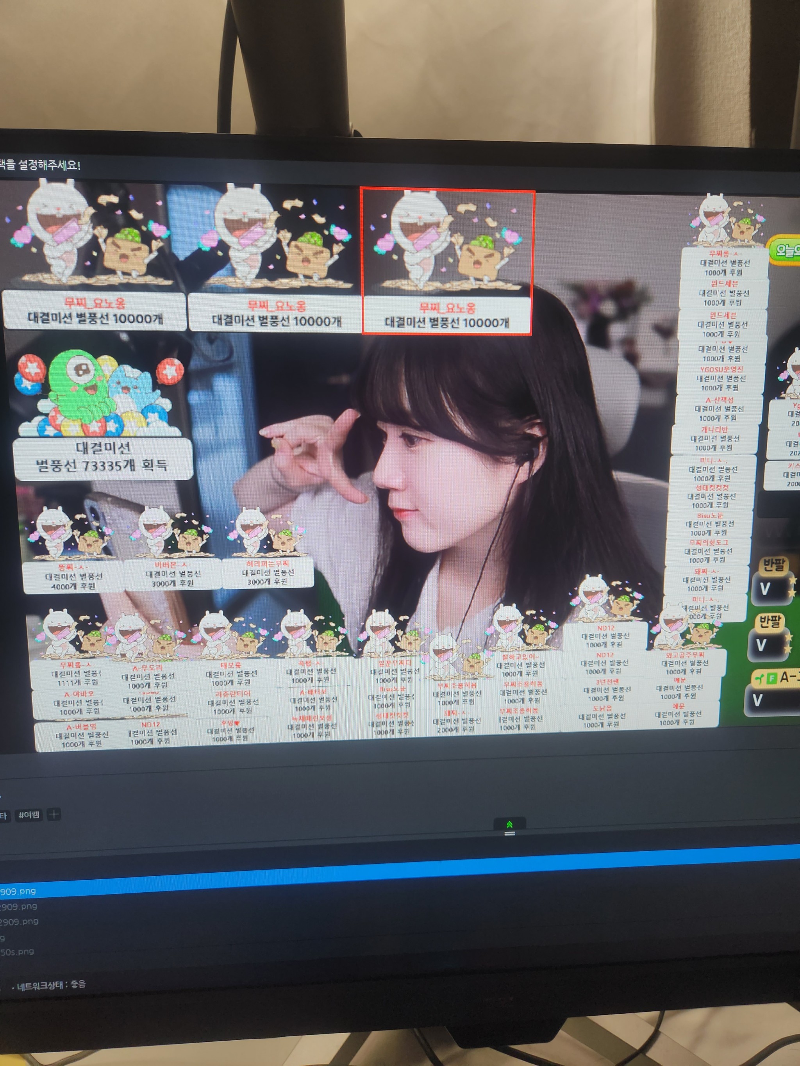This screenshot has width=800, height=1066.
Task: Click the 네트워크상태 : 좋음 status text
Action: pyautogui.click(x=51, y=984)
